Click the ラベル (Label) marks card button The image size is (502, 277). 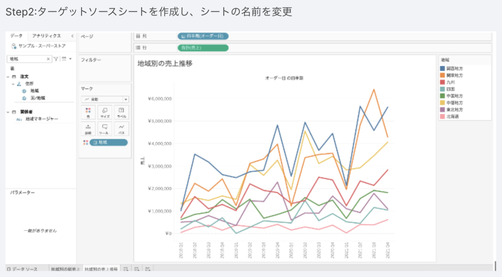[121, 112]
